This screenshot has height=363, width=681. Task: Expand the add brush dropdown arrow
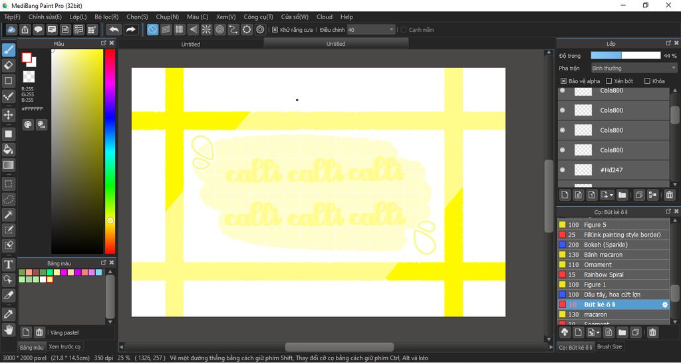pyautogui.click(x=599, y=332)
